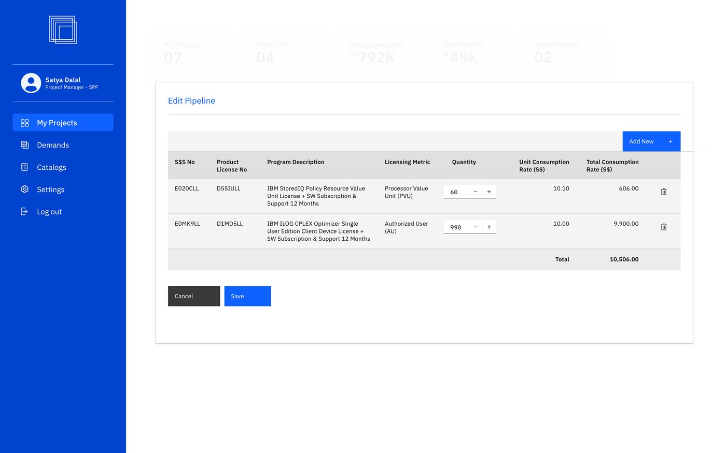
Task: Click the Licensing Metric column header
Action: 407,162
